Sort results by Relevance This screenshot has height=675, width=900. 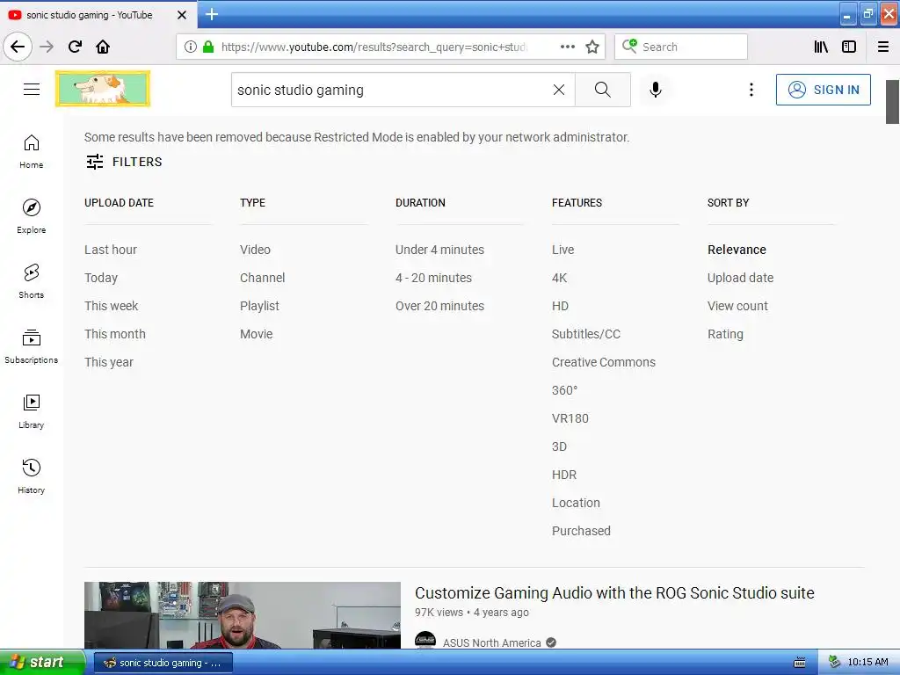pos(737,250)
